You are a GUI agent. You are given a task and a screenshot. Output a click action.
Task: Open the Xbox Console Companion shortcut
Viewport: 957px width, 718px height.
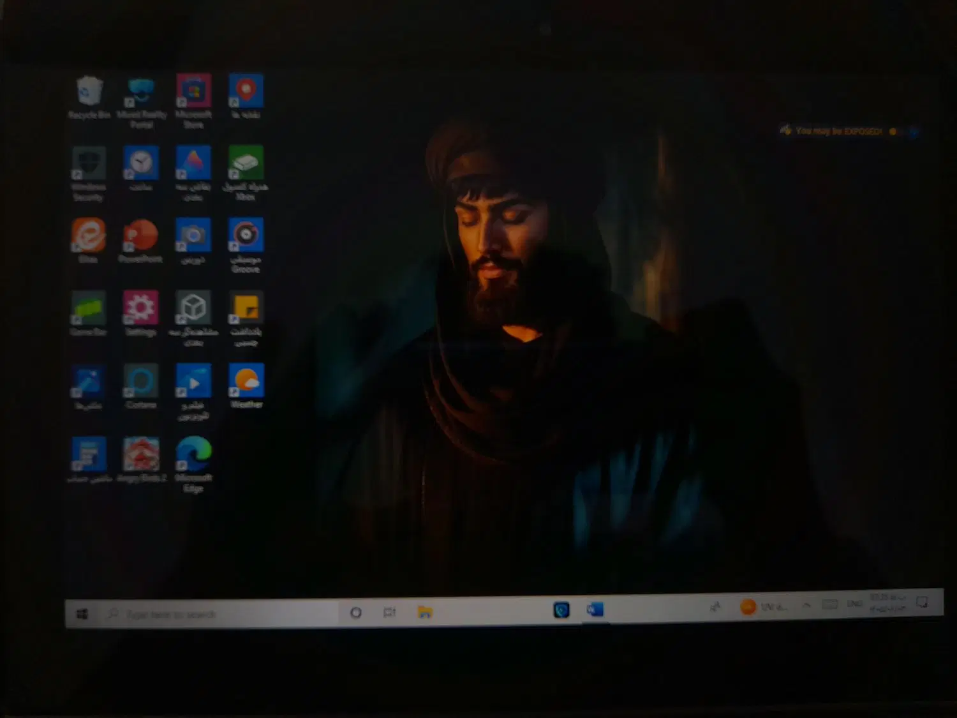tap(246, 174)
